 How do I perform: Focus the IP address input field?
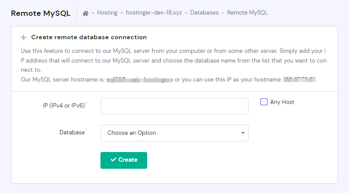[174, 106]
